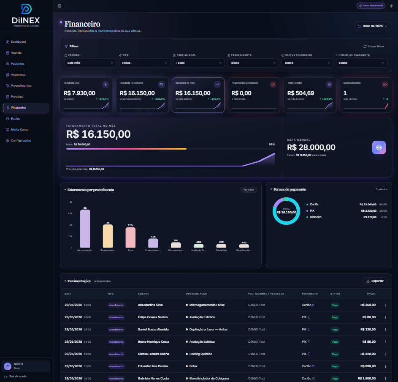The width and height of the screenshot is (398, 382).
Task: Click the R$ 7.930,00 Recebido hoje value
Action: pos(79,93)
